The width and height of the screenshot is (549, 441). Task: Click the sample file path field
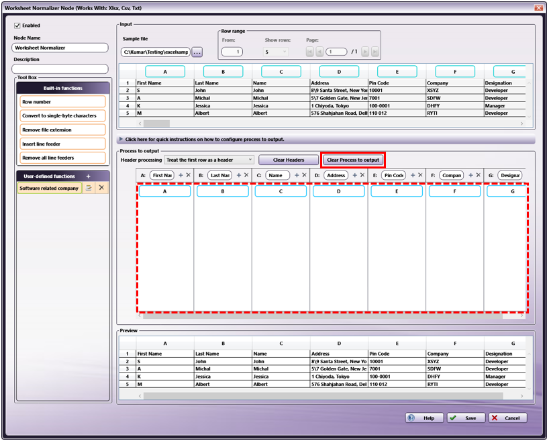(x=156, y=52)
